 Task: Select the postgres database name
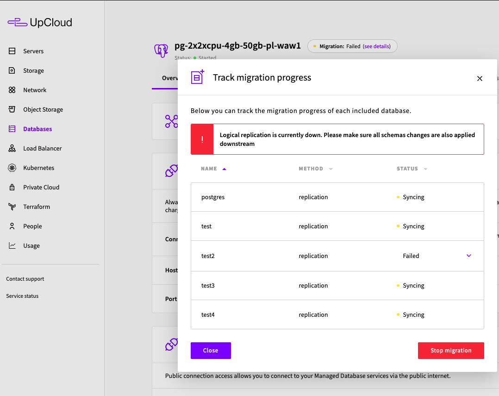point(213,197)
